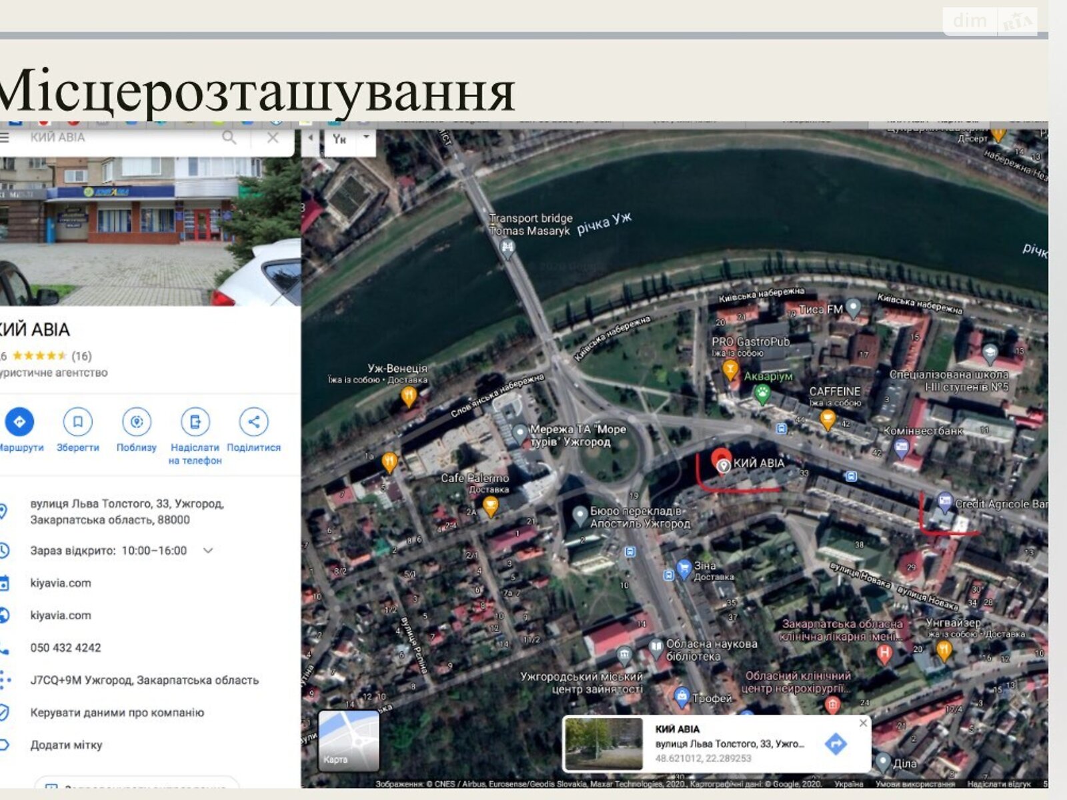
Task: Click Надіслати на телефон icon
Action: 195,422
